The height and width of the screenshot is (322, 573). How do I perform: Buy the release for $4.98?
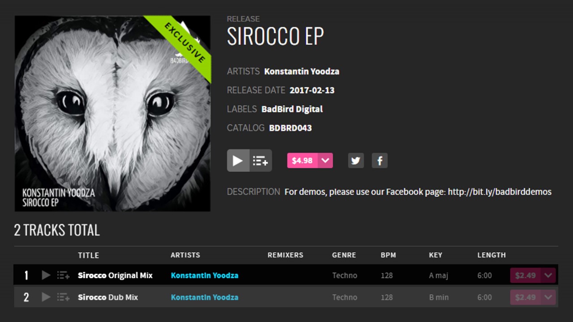302,161
